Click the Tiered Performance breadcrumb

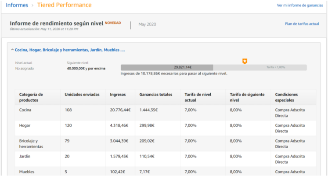65,5
